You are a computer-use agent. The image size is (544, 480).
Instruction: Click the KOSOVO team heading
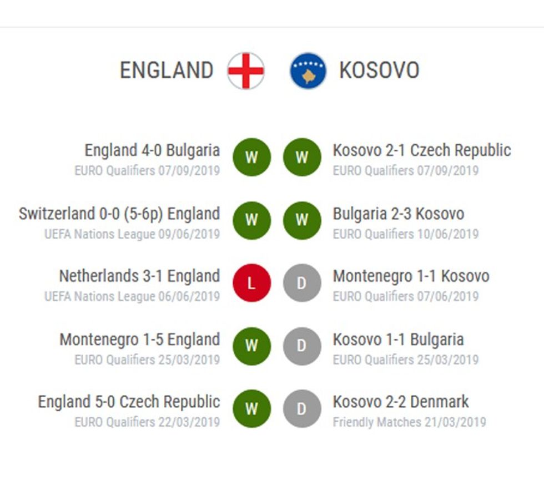coord(379,71)
